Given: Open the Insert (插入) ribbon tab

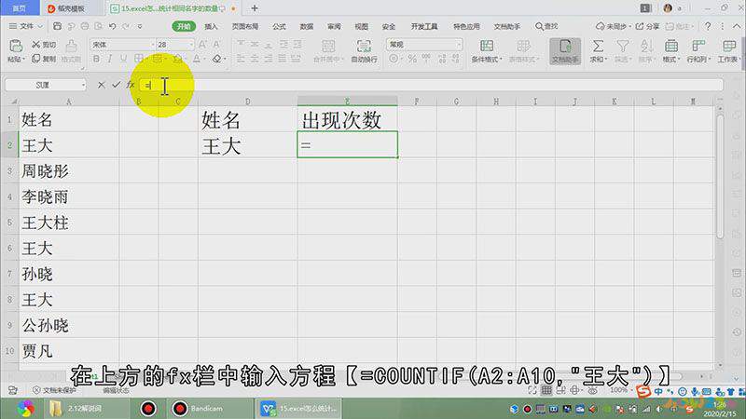Looking at the screenshot, I should (x=211, y=26).
